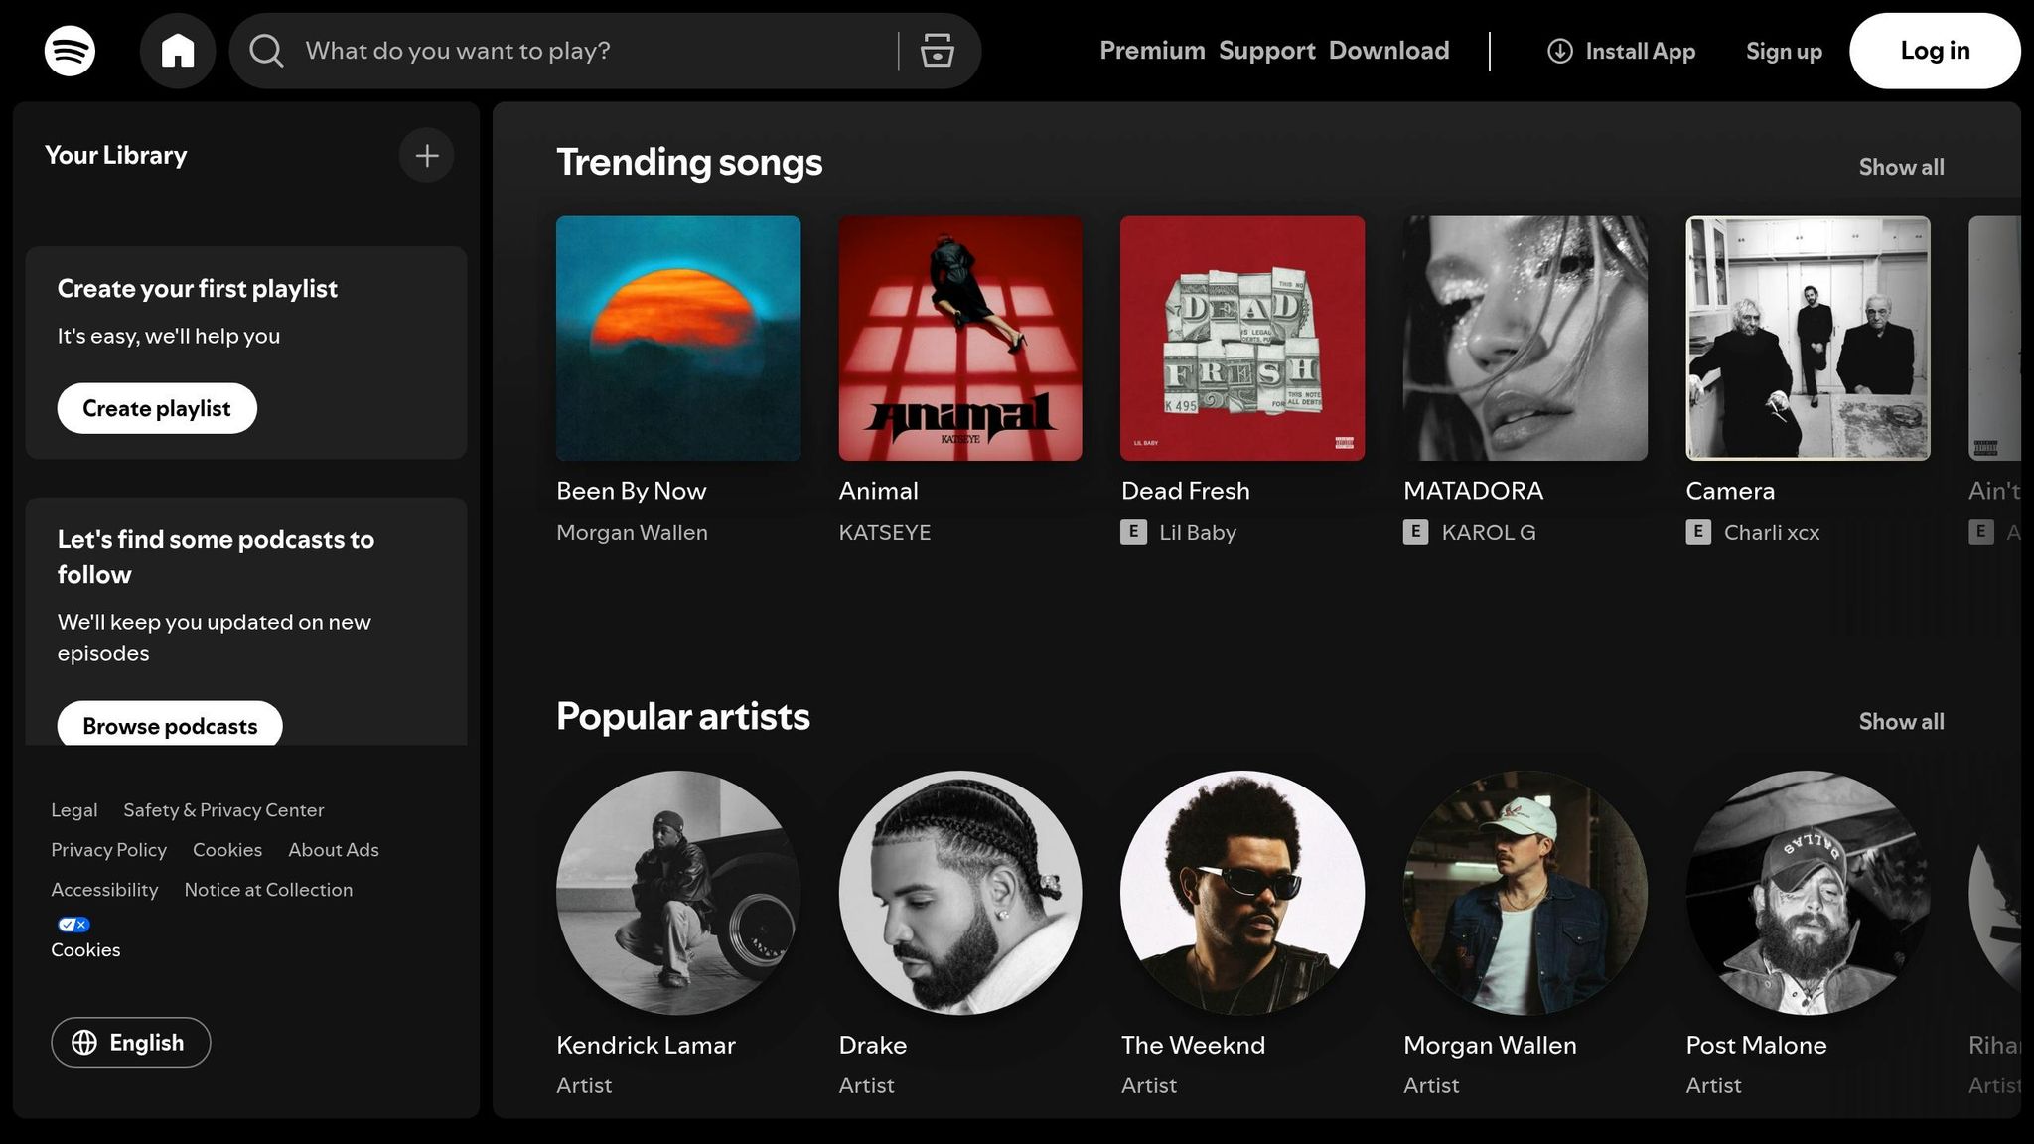Click 'Lil Baby' artist name
The image size is (2034, 1144).
click(1198, 533)
